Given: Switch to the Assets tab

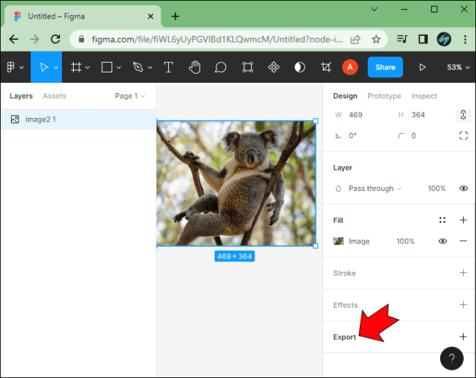Looking at the screenshot, I should (x=54, y=96).
